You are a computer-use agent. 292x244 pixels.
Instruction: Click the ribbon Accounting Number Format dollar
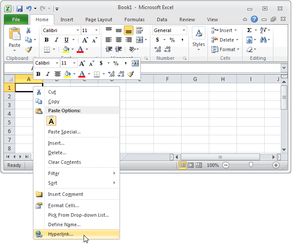coord(158,40)
